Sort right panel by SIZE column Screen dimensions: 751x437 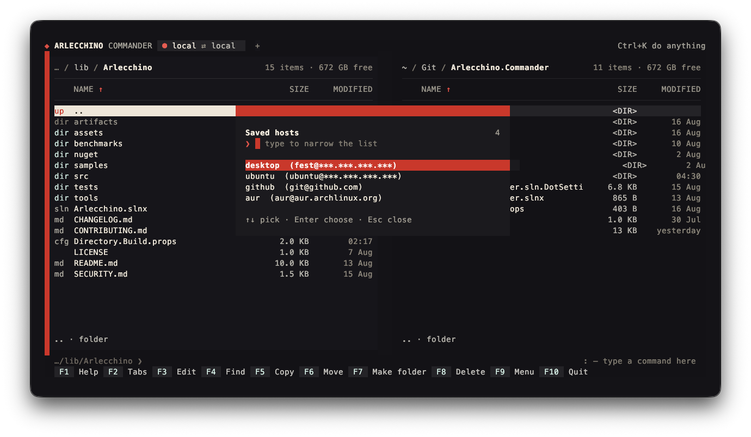[627, 89]
